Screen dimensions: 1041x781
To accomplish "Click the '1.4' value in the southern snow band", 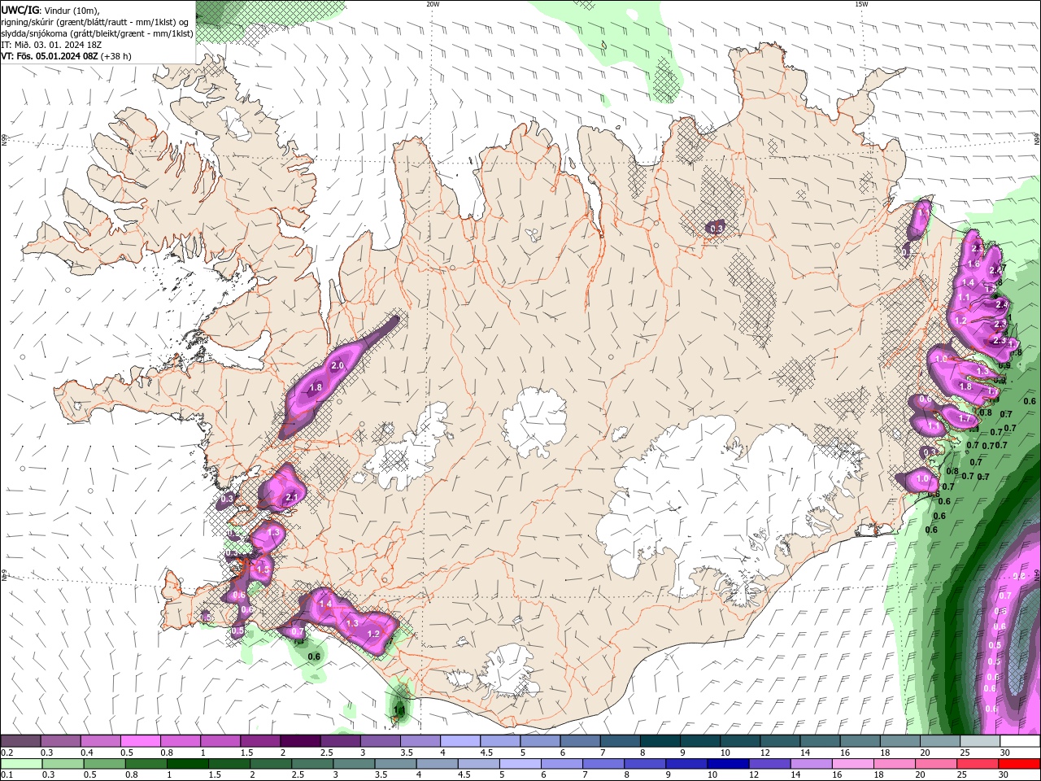I will point(325,604).
